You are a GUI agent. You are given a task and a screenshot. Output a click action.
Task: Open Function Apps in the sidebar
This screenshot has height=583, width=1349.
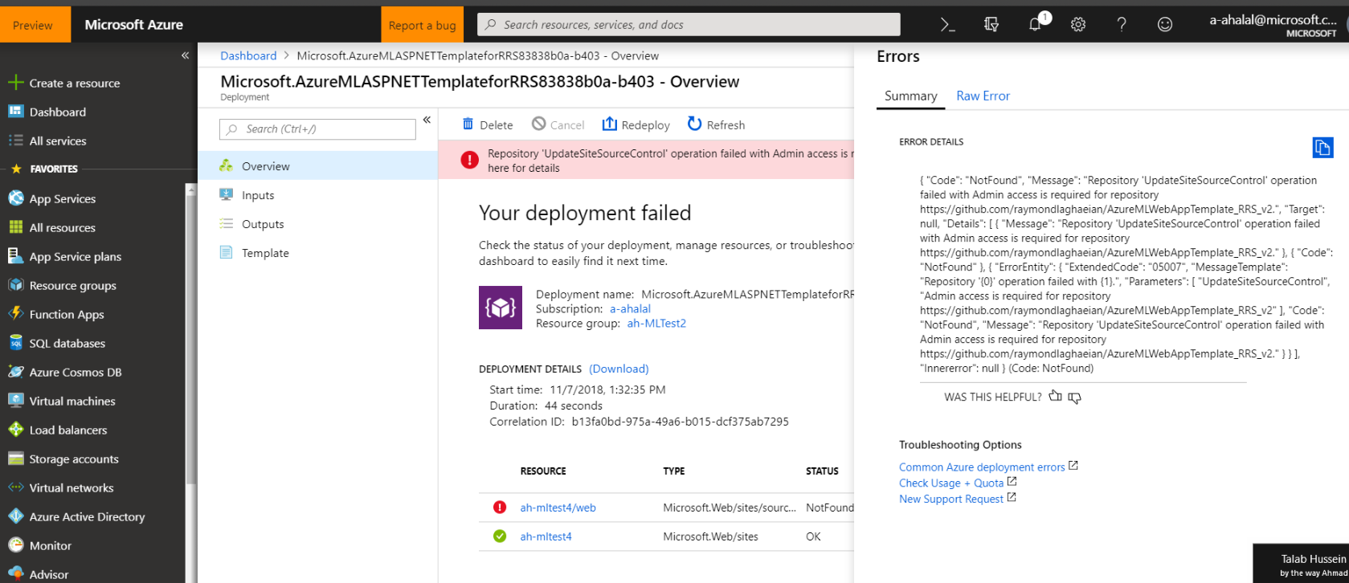coord(67,314)
